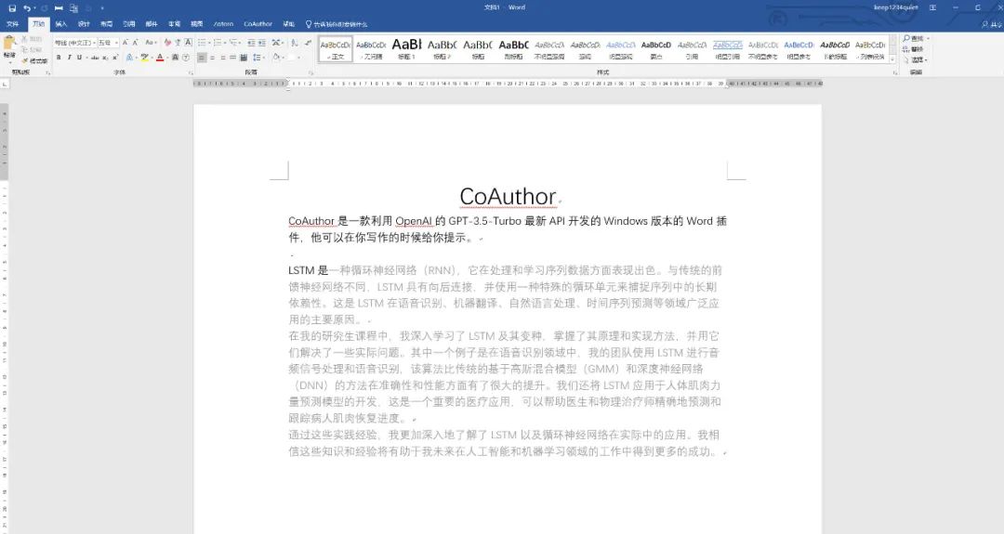Apply character border icon
Viewport: 1004px width, 534px height.
coord(188,42)
